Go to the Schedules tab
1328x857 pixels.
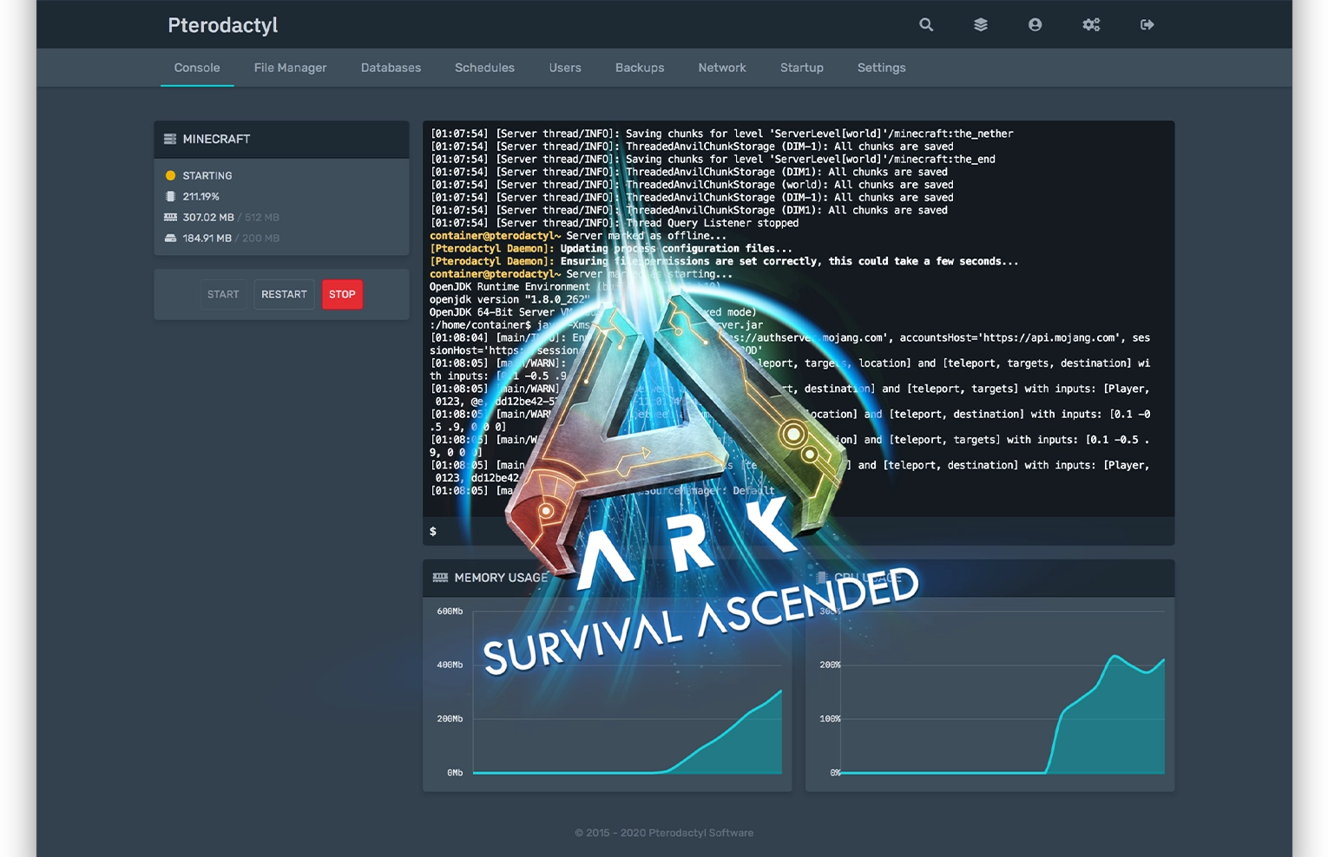tap(484, 68)
